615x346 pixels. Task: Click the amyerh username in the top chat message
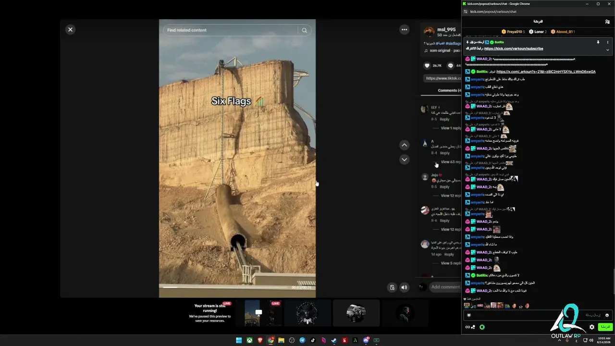(477, 79)
